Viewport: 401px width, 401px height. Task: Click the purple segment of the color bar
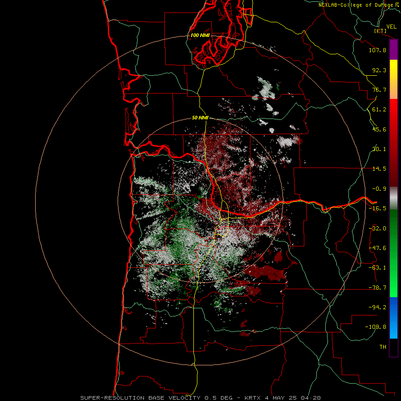(x=393, y=50)
